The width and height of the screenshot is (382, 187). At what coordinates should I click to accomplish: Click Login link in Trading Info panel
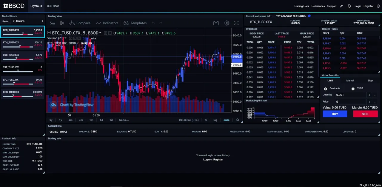207,160
